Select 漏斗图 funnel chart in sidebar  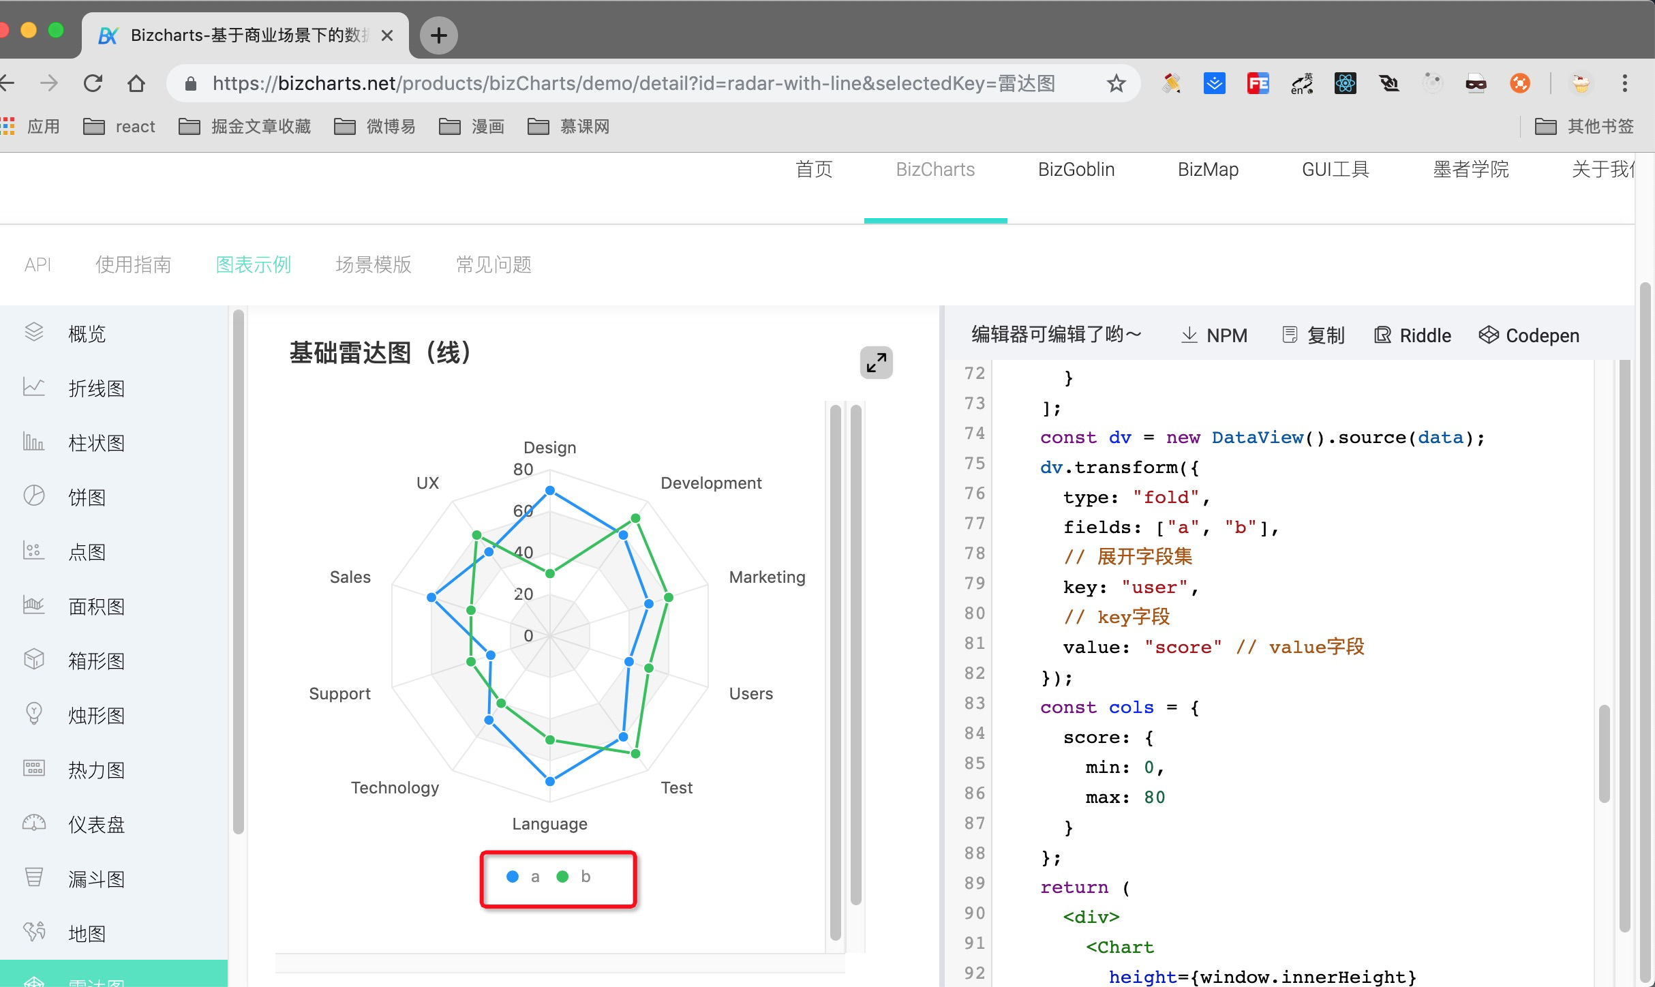click(x=96, y=879)
